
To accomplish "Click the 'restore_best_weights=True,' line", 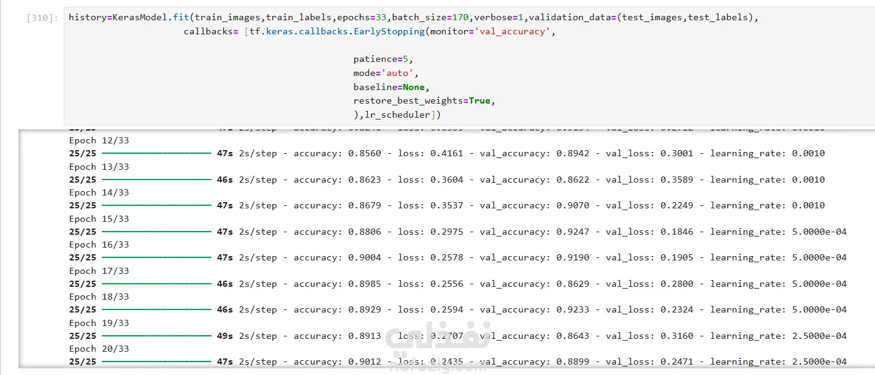I will pyautogui.click(x=424, y=100).
